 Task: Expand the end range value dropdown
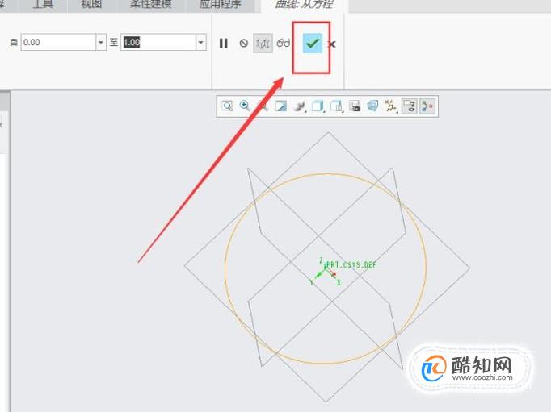pyautogui.click(x=200, y=43)
